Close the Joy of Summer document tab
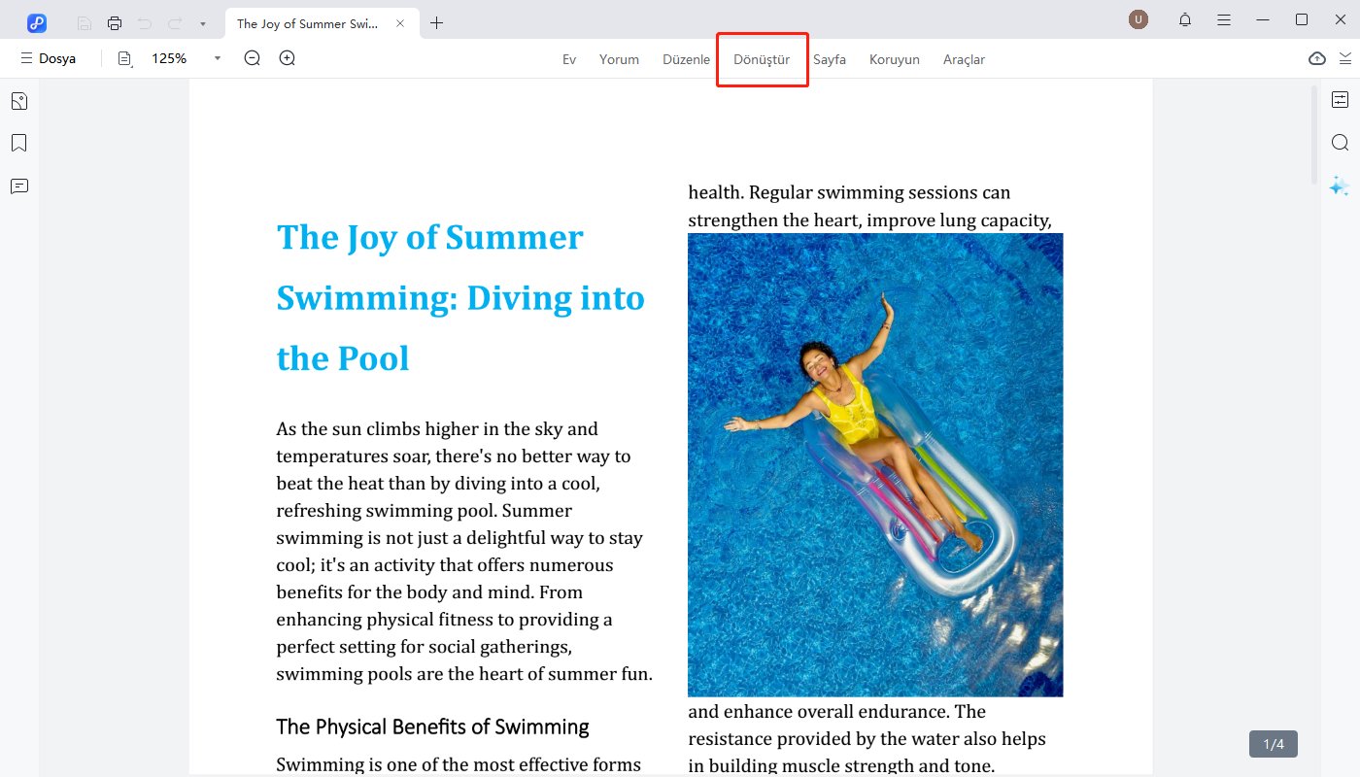The width and height of the screenshot is (1360, 777). click(400, 23)
